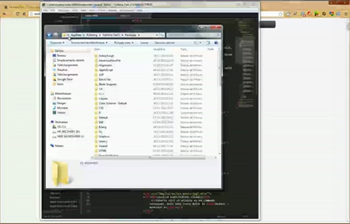Viewport: 350px width, 224px height.
Task: Go to the Sublime Text 2 breadcrumb segment
Action: tap(111, 35)
